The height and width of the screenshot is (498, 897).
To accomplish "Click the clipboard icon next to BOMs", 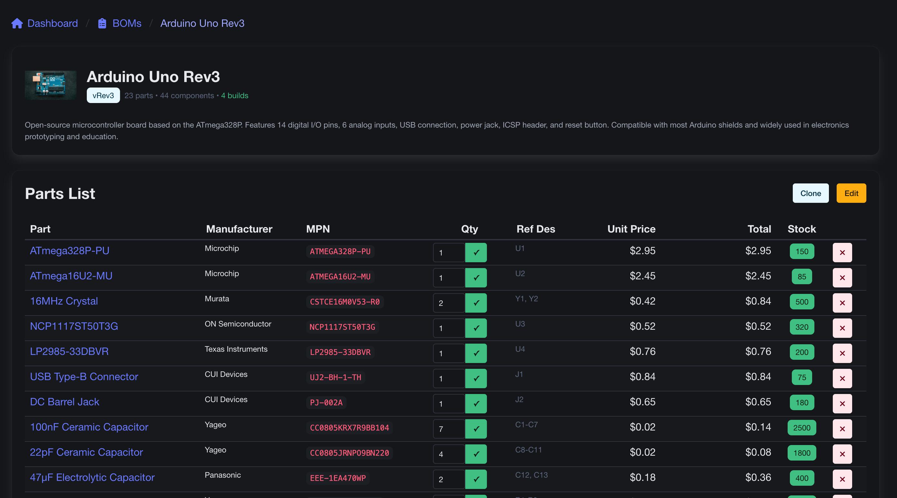I will 102,23.
